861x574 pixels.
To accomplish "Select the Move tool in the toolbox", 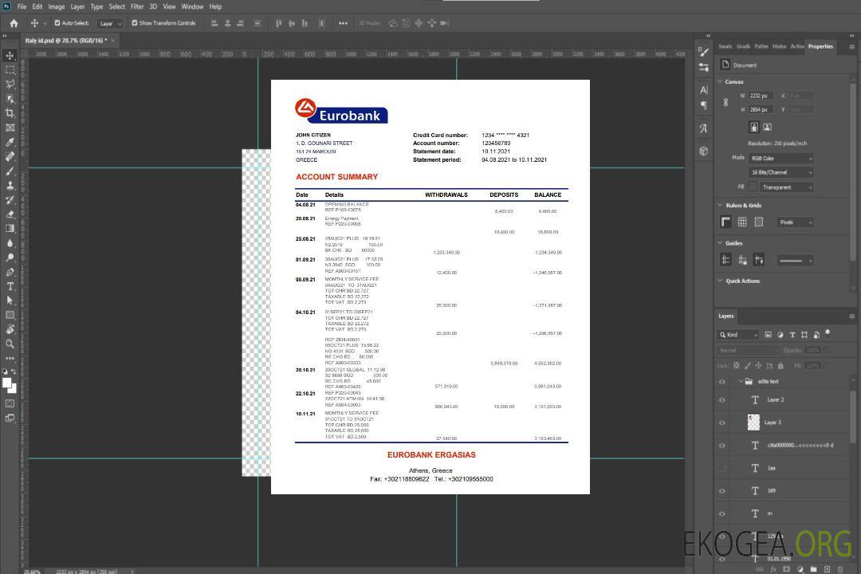I will click(10, 56).
